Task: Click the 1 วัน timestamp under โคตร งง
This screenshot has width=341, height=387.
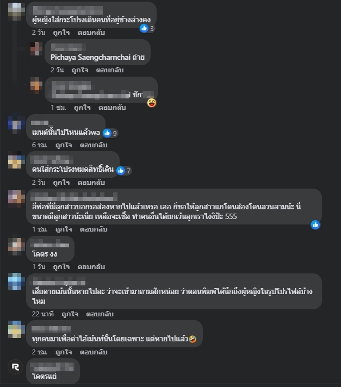Action: point(38,267)
